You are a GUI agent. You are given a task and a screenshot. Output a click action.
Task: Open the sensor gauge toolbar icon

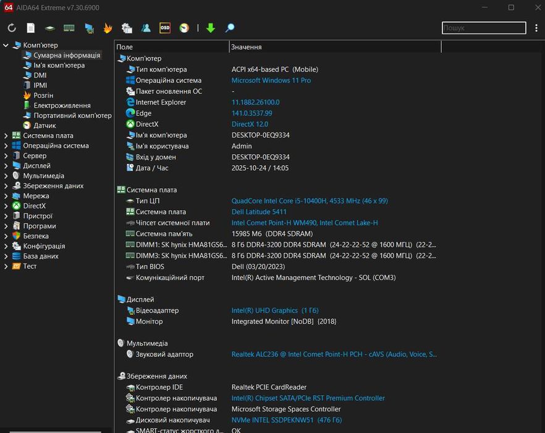[x=184, y=28]
